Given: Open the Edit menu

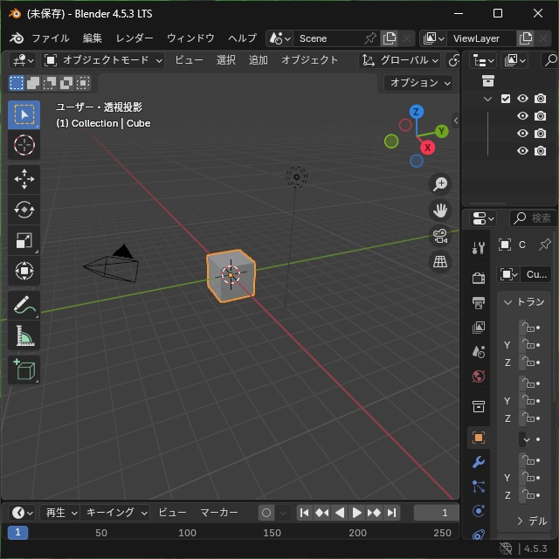Looking at the screenshot, I should pos(93,38).
